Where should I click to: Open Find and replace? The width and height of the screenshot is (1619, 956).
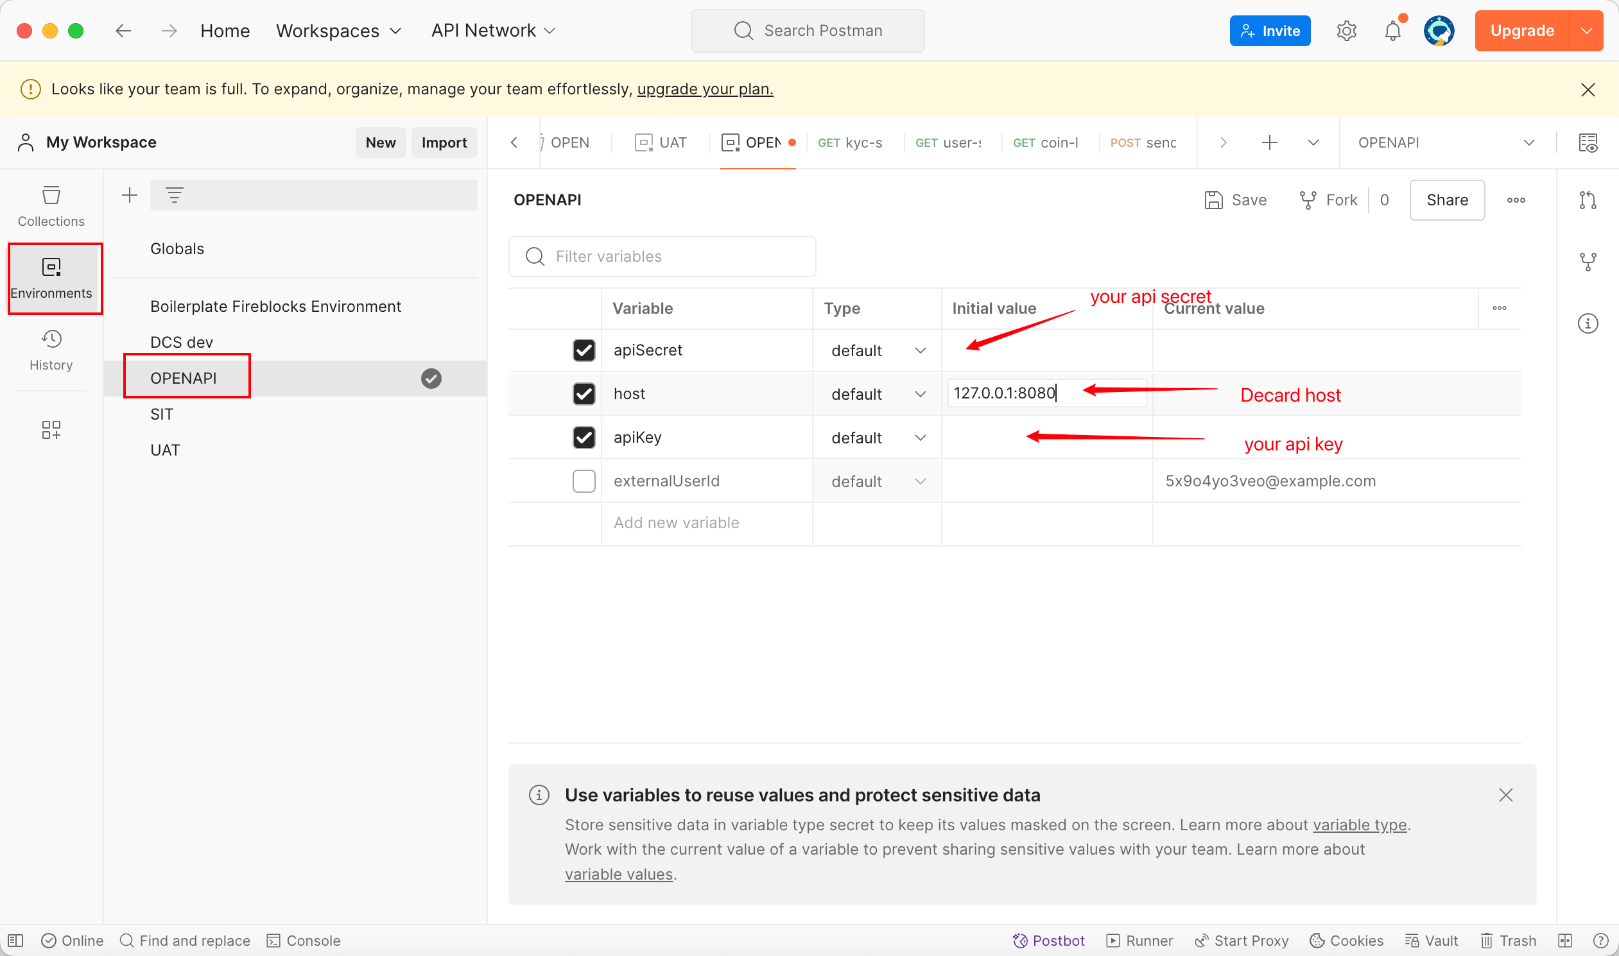(185, 941)
